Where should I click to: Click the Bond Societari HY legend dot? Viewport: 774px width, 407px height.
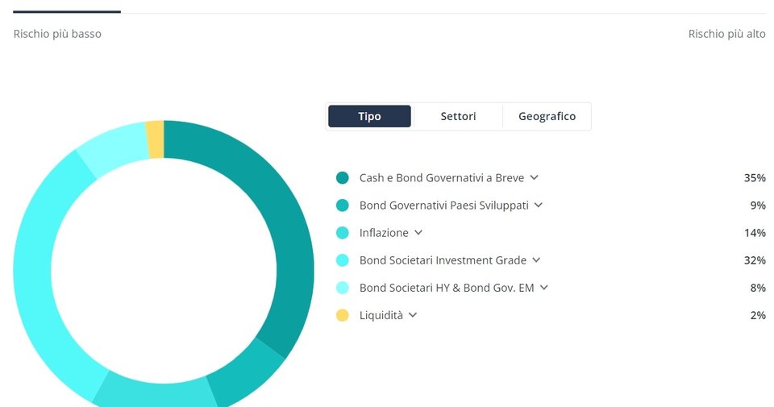pyautogui.click(x=342, y=288)
